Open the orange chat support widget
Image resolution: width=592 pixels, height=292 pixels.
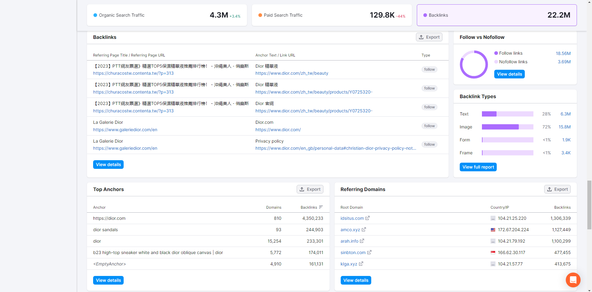pyautogui.click(x=573, y=280)
